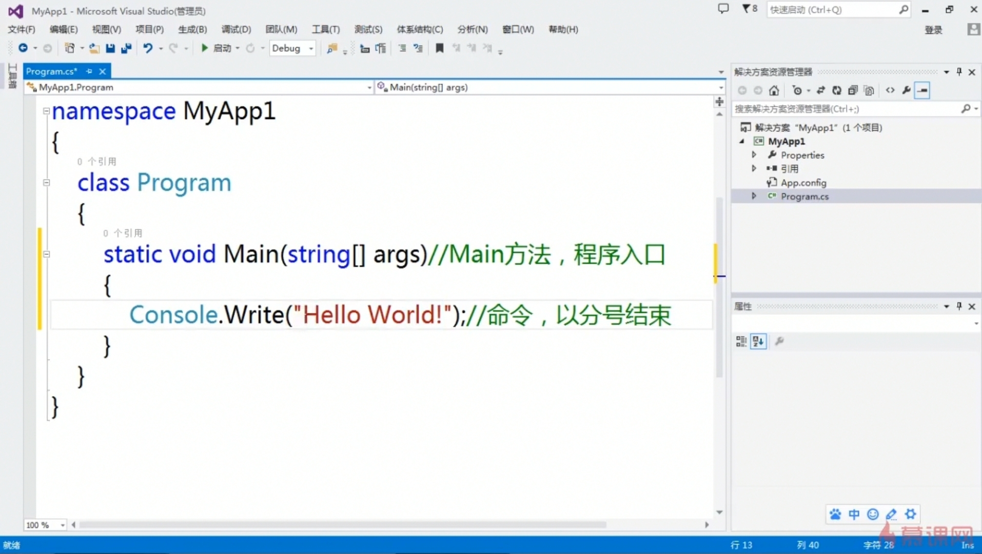Open the 工具箱 toolbox side tab
Screen dimensions: 982x554
12,76
